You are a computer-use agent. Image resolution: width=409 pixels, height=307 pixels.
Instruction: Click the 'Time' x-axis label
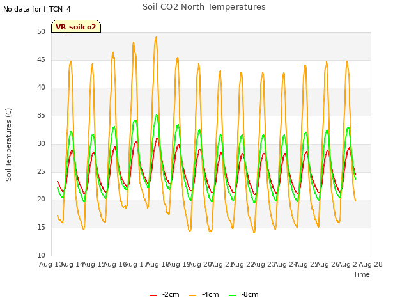[x=362, y=274]
